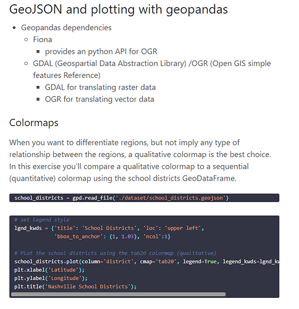Screen dimensions: 299x309
Task: Click the plt.ylabel('Longitude') line
Action: 51,278
